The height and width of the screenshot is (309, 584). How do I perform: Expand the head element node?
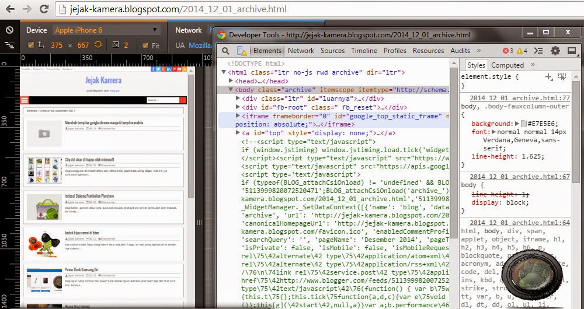[231, 80]
